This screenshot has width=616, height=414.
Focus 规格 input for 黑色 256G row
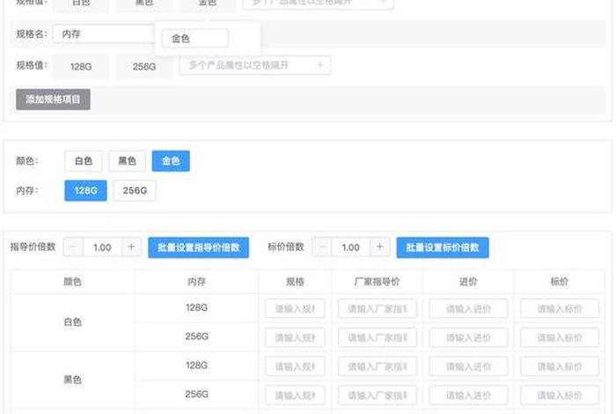(x=295, y=396)
